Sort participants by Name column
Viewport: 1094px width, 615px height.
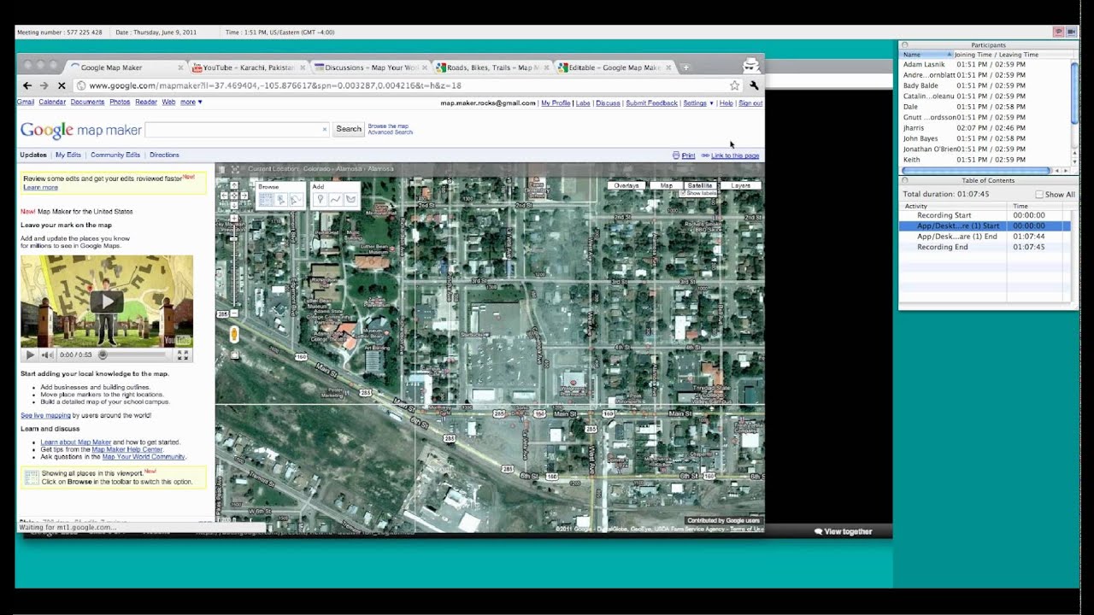coord(926,55)
